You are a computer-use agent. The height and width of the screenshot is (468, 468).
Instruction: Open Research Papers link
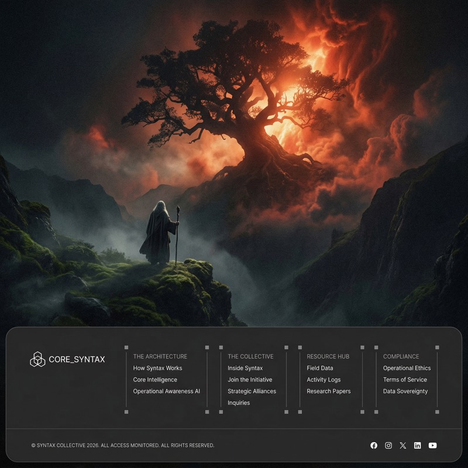(329, 391)
